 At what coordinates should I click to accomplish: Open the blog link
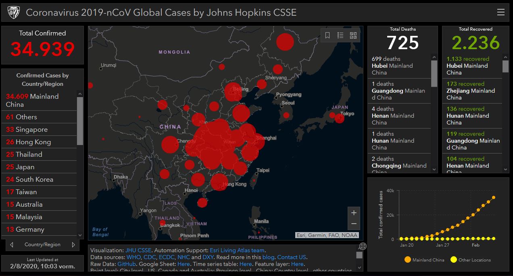point(268,257)
